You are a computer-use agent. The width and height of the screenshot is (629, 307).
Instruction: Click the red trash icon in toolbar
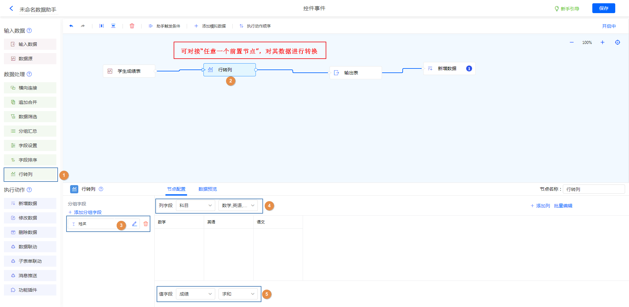[x=132, y=26]
